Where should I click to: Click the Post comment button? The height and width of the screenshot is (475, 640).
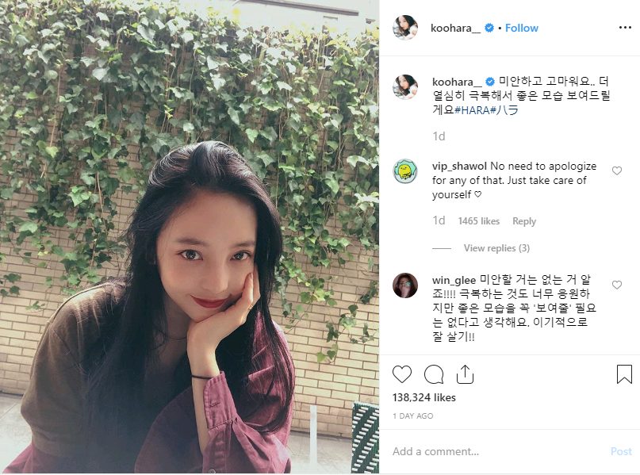tap(621, 451)
